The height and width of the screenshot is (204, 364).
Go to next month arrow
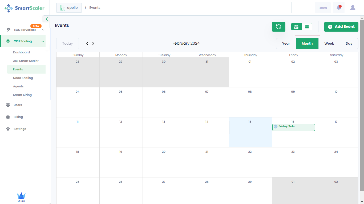pos(93,44)
